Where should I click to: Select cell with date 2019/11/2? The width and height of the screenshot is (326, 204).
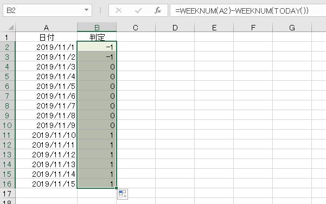coord(46,56)
